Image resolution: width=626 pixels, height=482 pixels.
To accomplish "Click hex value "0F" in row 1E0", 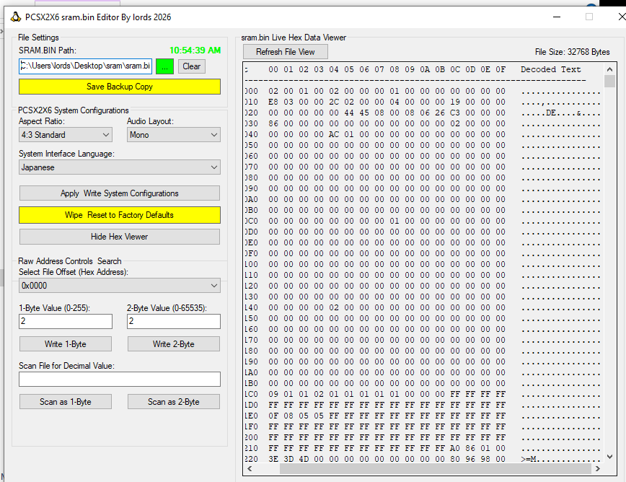I will [273, 416].
